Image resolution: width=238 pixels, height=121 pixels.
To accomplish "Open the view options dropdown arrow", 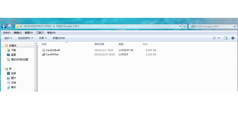I will [x=219, y=38].
